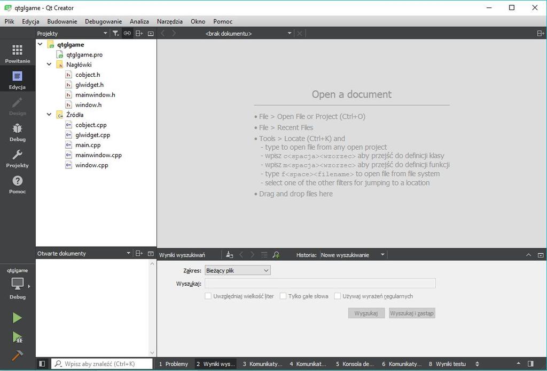This screenshot has height=371, width=547.
Task: Click the locator field Wpisz aby znaleźć
Action: click(102, 364)
